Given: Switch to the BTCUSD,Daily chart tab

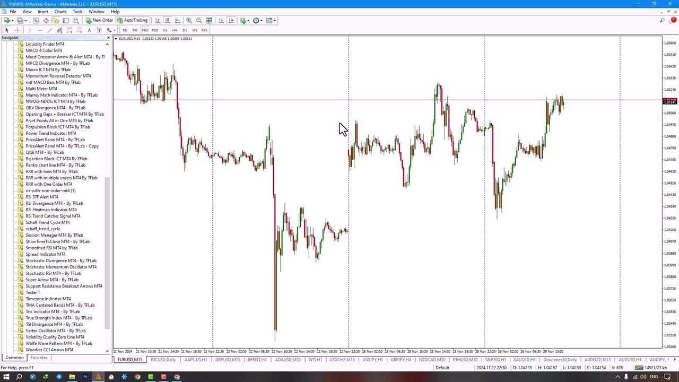Looking at the screenshot, I should 163,360.
